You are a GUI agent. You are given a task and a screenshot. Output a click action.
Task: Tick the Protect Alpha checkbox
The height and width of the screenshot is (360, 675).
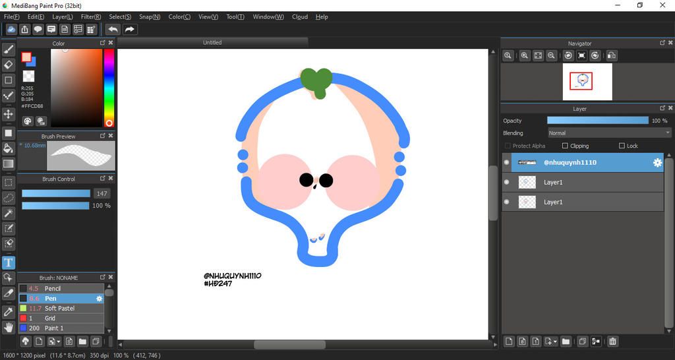coord(508,146)
